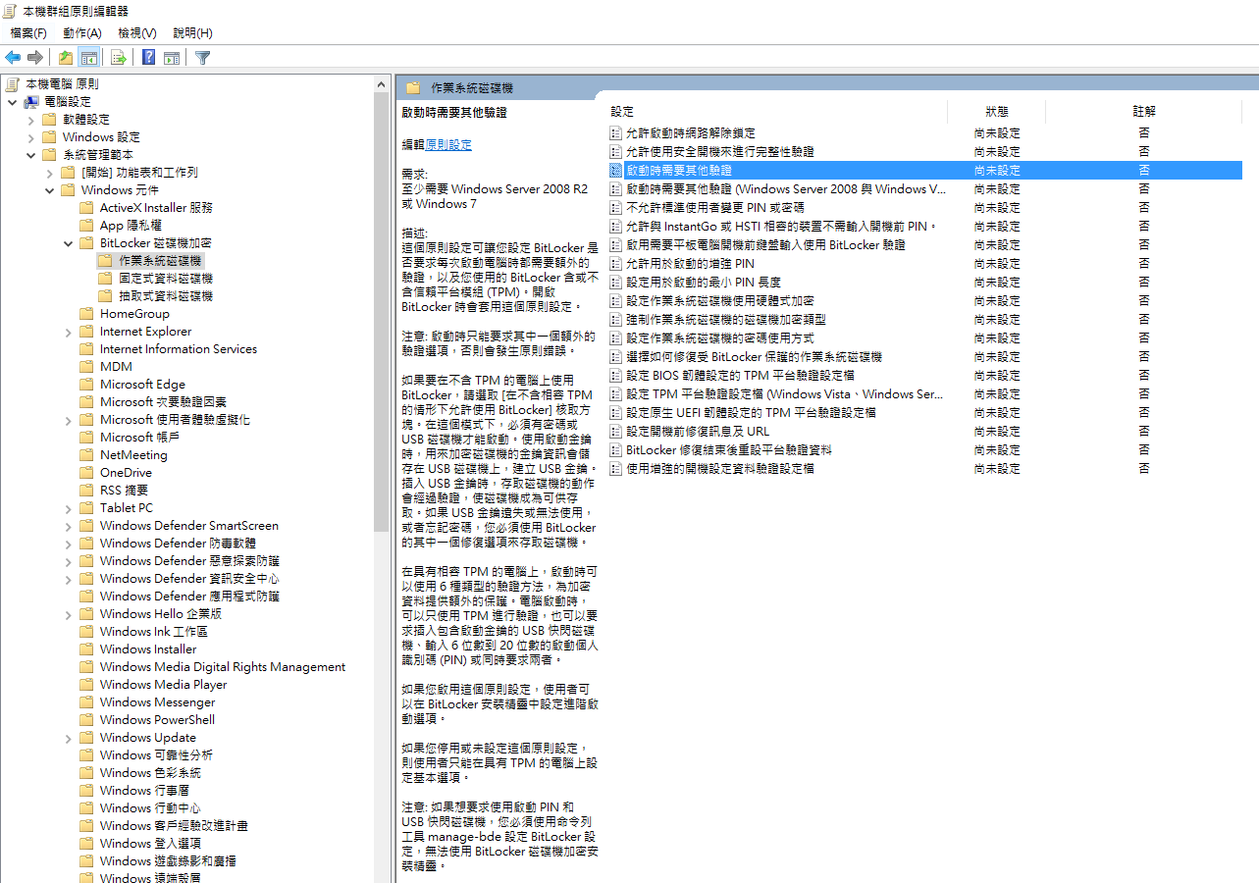Click folder icon beside 系統管理範本
Screen dimensions: 1259x883
[x=50, y=155]
